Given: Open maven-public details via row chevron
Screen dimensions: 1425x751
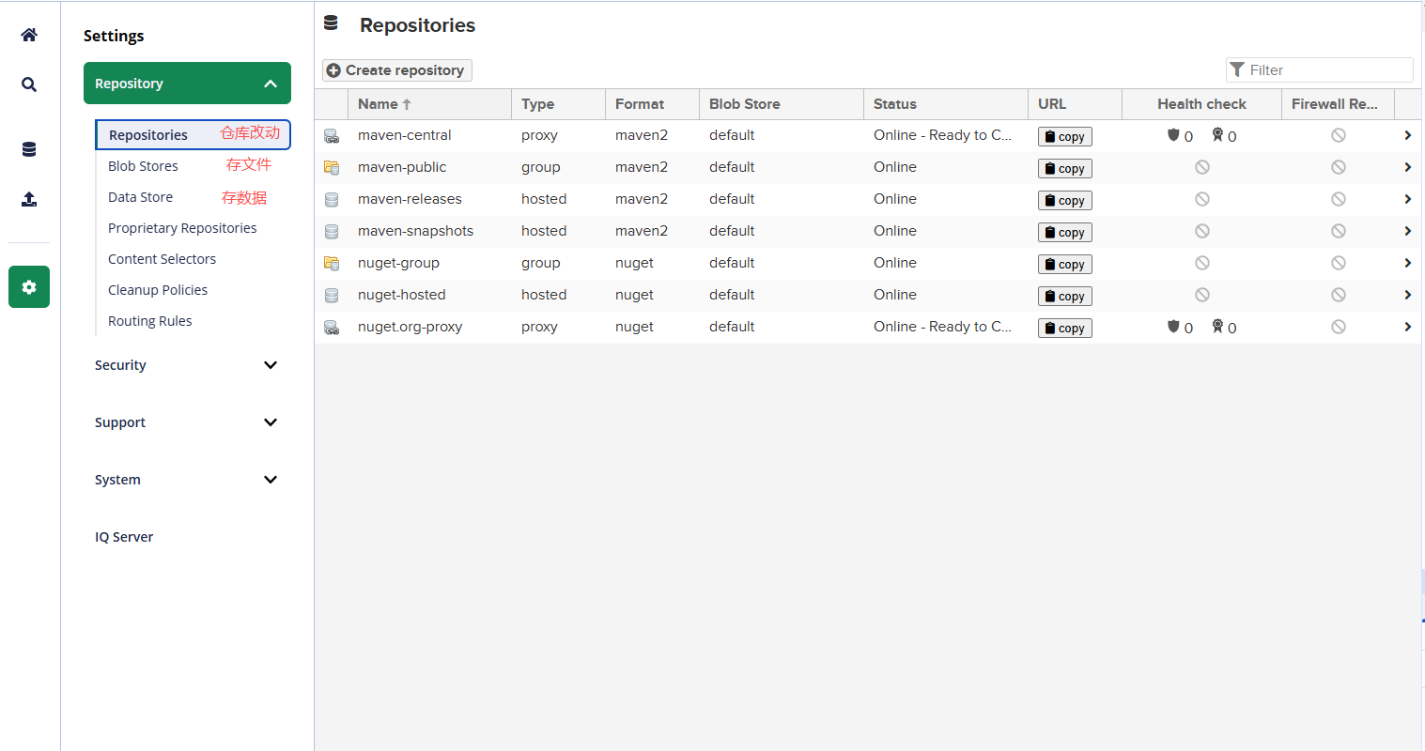Looking at the screenshot, I should coord(1407,167).
